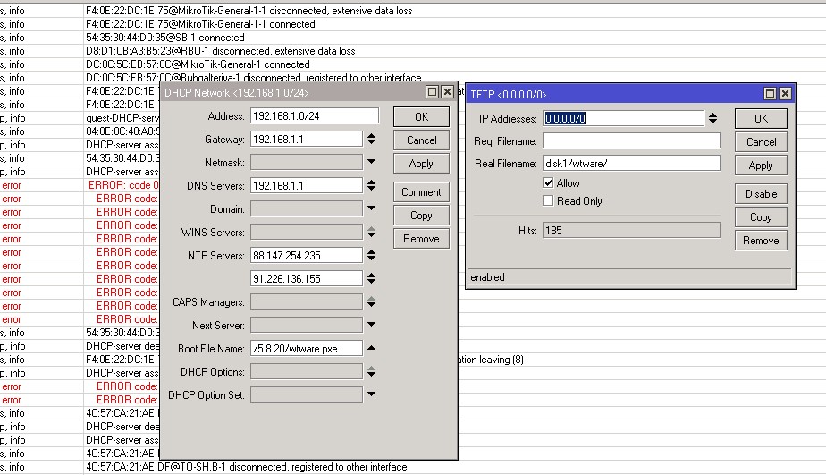This screenshot has height=475, width=826.
Task: Maximize the TFTP window
Action: 771,93
